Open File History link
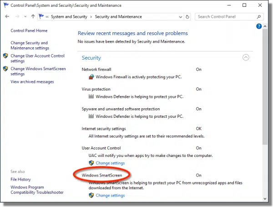The width and height of the screenshot is (273, 207). click(x=20, y=179)
